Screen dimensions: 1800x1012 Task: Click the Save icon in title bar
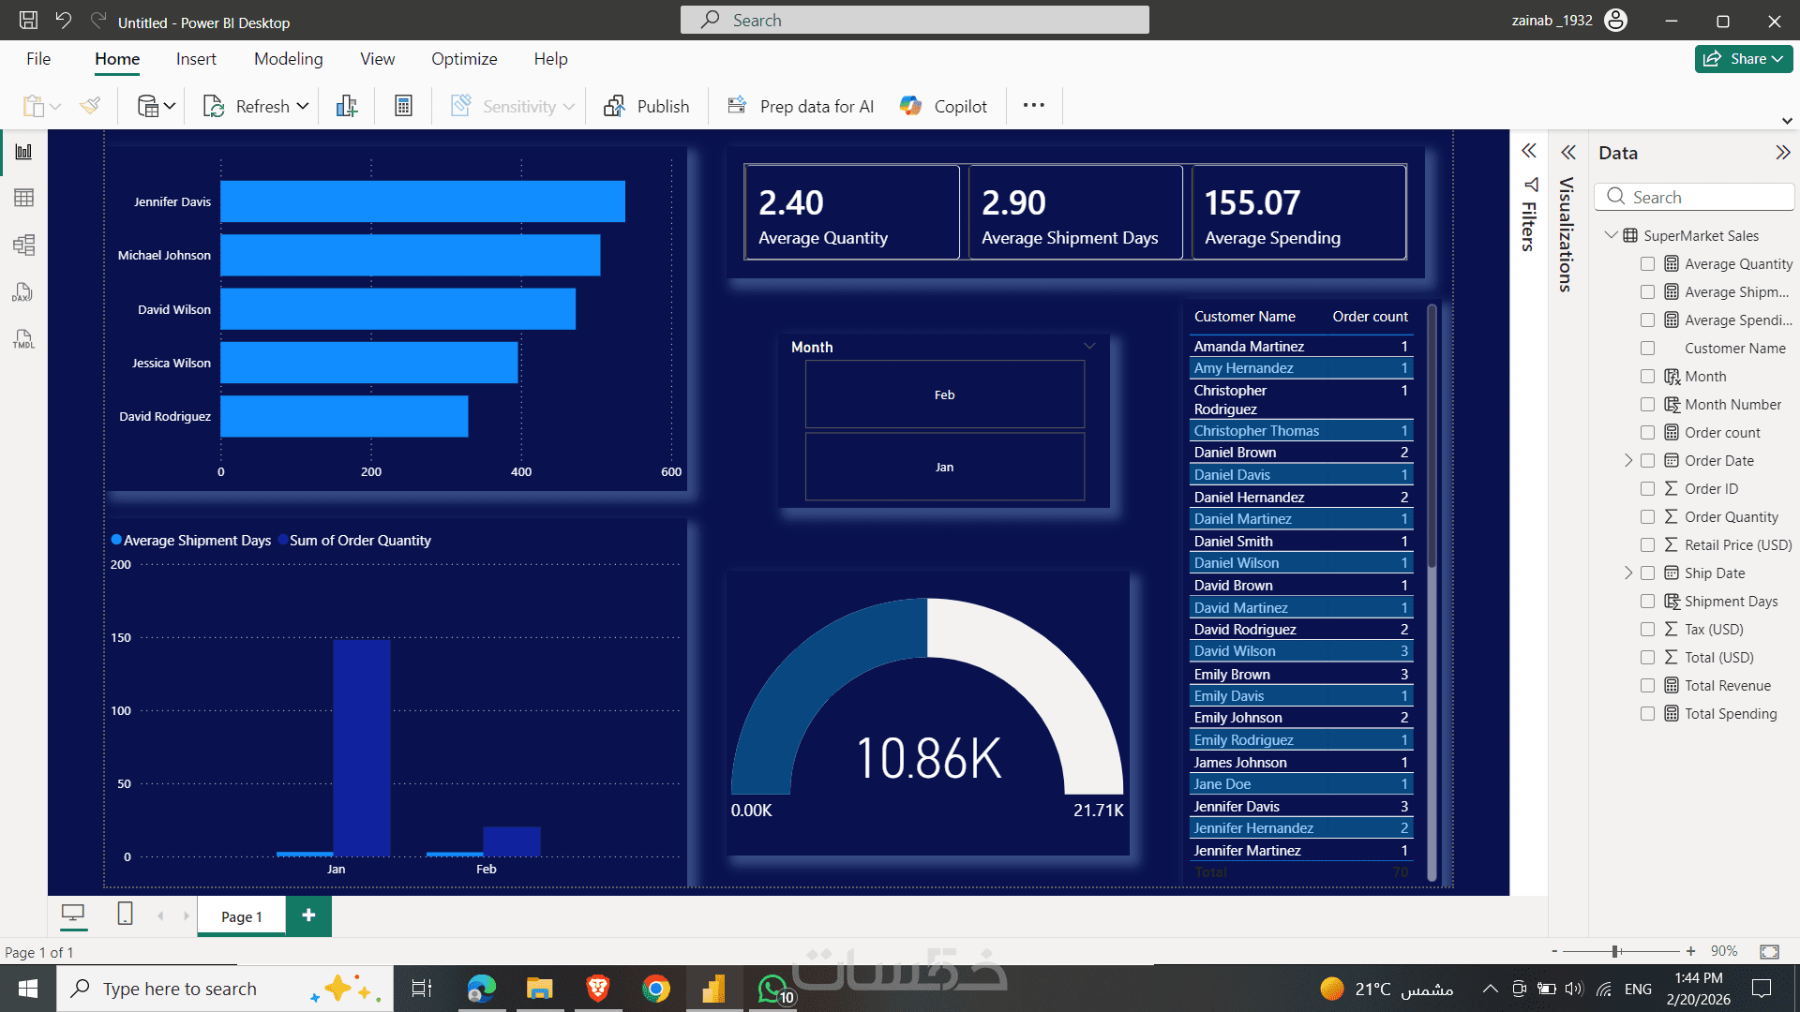(29, 21)
